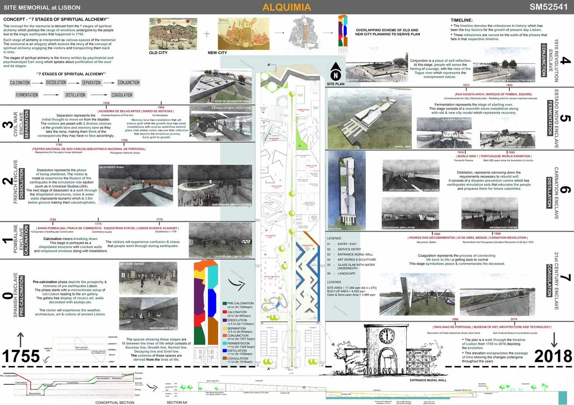Viewport: 574px width, 405px height.
Task: Click the ALQUIMIA title in header
Action: [287, 7]
